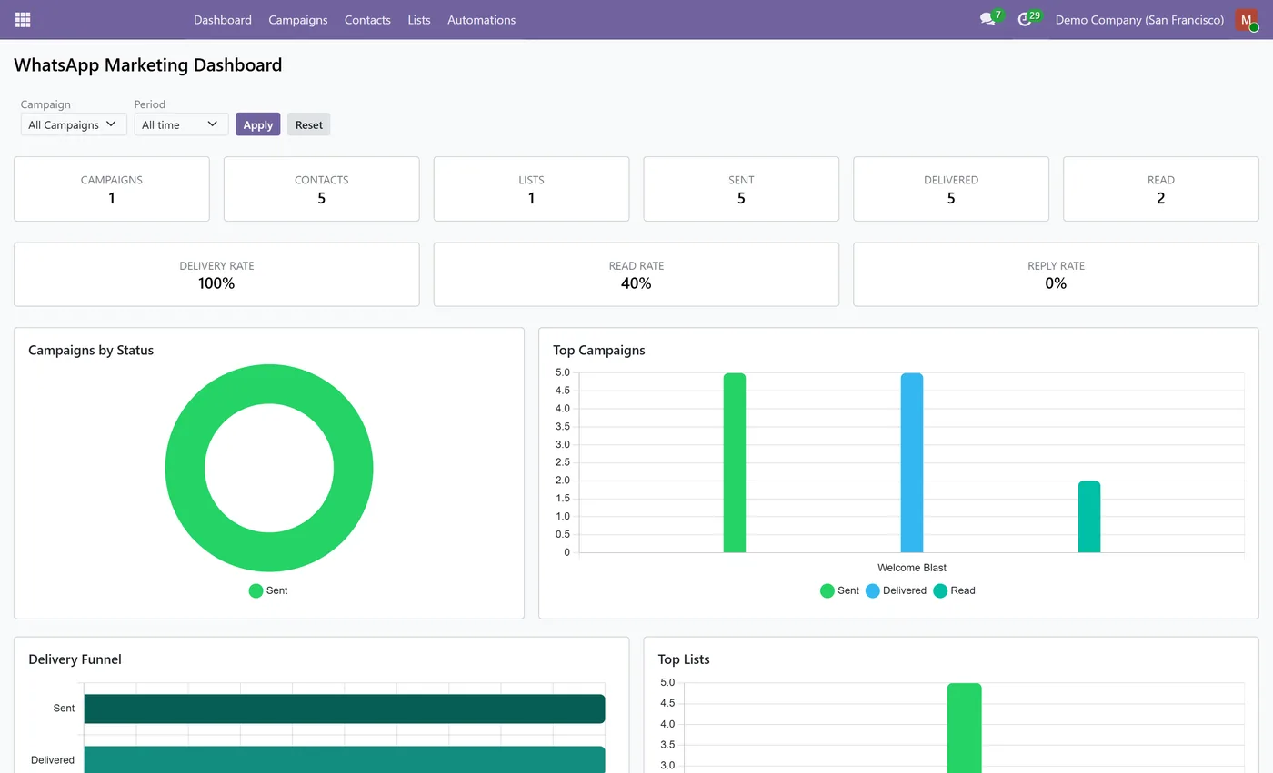Screen dimensions: 1273x773
Task: Click the blue Delivered bar in Top Campaigns
Action: click(912, 462)
